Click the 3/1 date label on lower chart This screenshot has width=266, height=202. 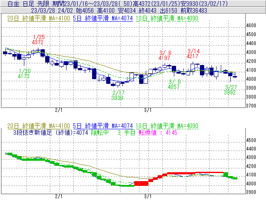[x=148, y=196]
